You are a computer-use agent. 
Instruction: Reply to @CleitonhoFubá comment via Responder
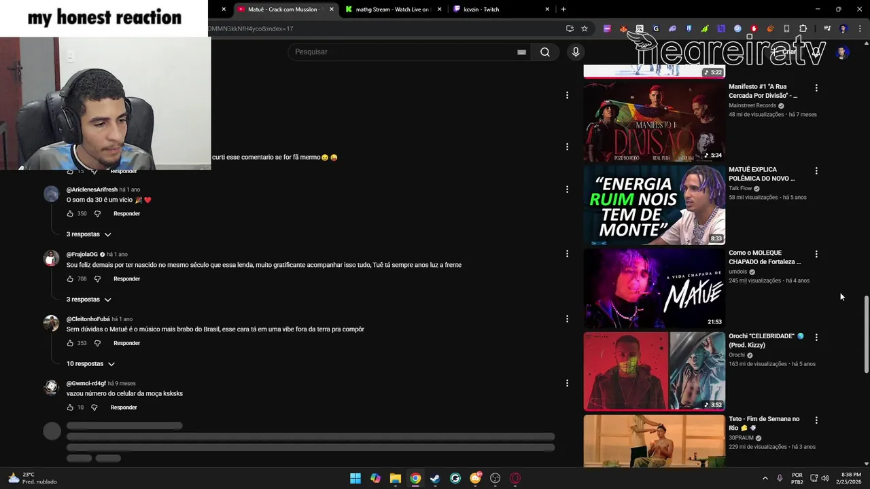point(126,343)
